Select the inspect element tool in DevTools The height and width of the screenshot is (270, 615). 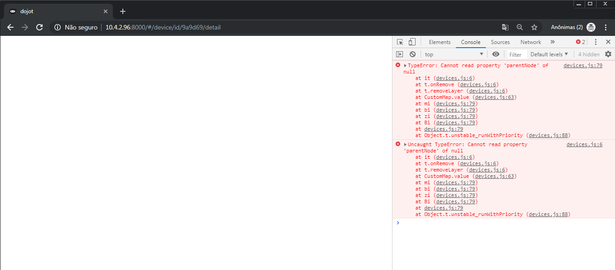coord(399,42)
